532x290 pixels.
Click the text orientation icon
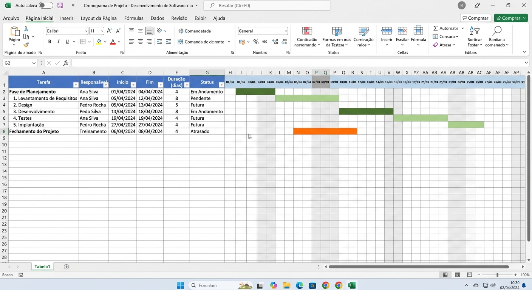point(159,31)
